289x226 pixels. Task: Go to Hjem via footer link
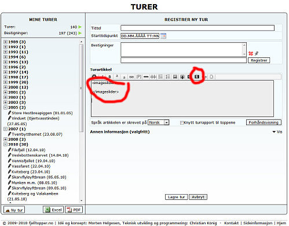281,223
